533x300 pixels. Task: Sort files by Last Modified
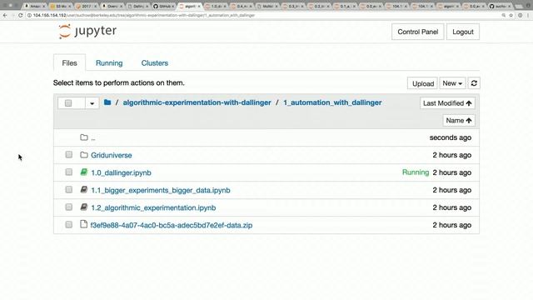pos(447,103)
